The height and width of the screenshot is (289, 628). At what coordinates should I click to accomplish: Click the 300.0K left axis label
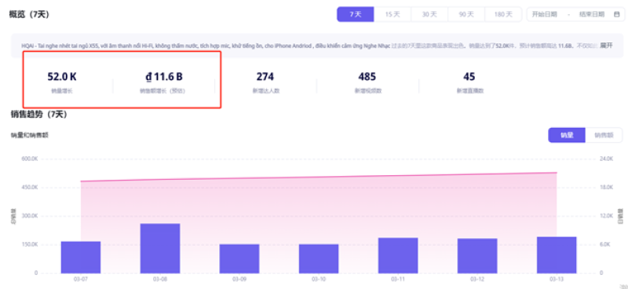(30, 216)
